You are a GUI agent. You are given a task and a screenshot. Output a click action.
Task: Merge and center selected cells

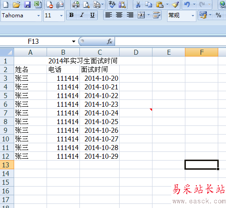coord(141,15)
